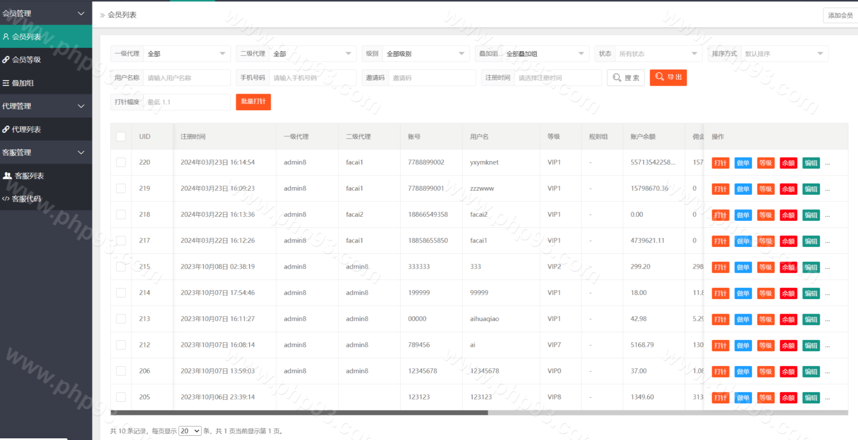Click the 批量打针 batch button
Image resolution: width=858 pixels, height=440 pixels.
point(253,102)
